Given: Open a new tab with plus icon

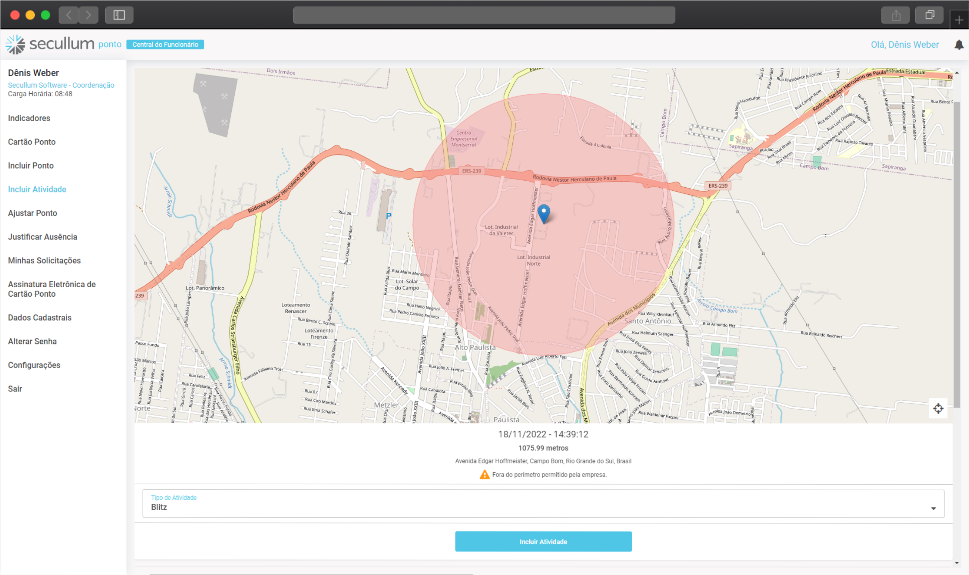Looking at the screenshot, I should click(x=959, y=20).
